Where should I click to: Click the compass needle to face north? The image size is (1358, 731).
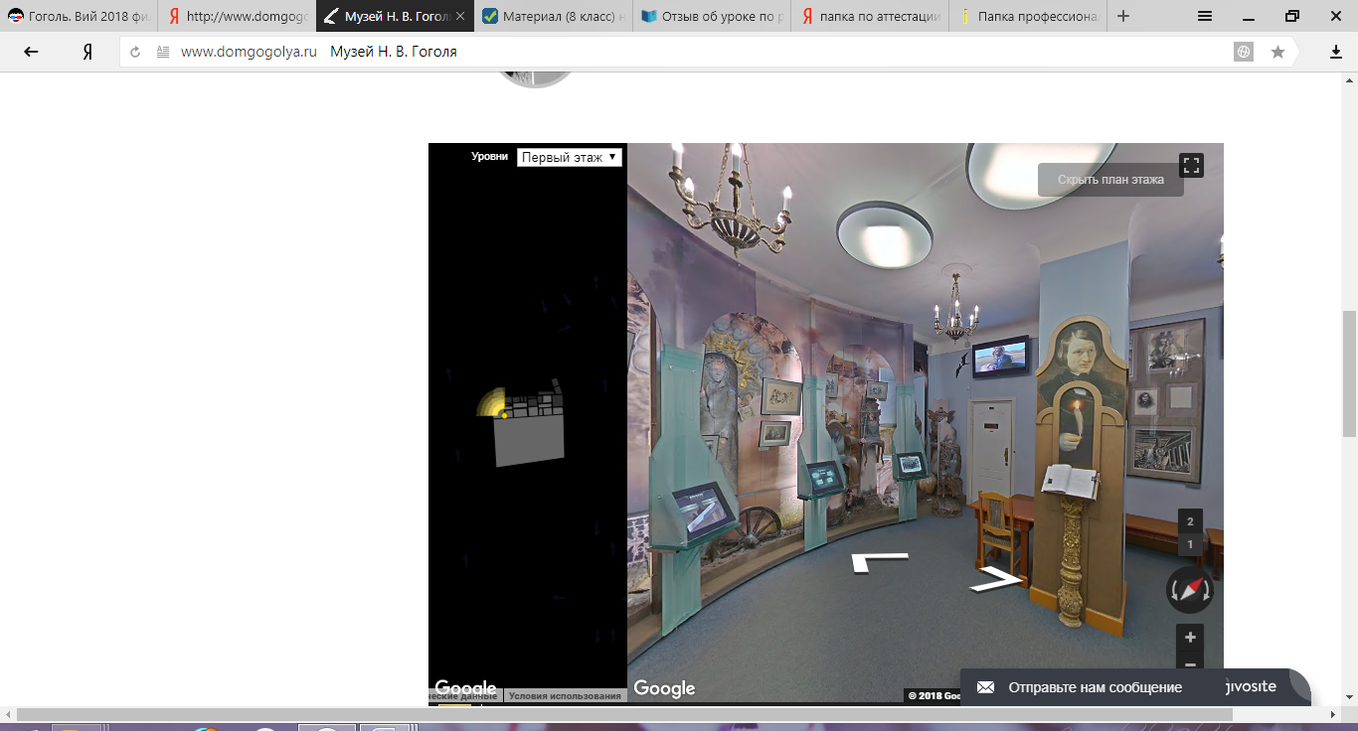pos(1190,590)
